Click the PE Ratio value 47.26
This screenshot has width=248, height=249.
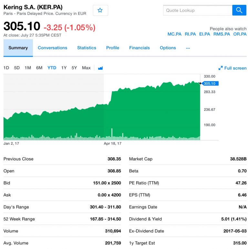click(x=241, y=183)
